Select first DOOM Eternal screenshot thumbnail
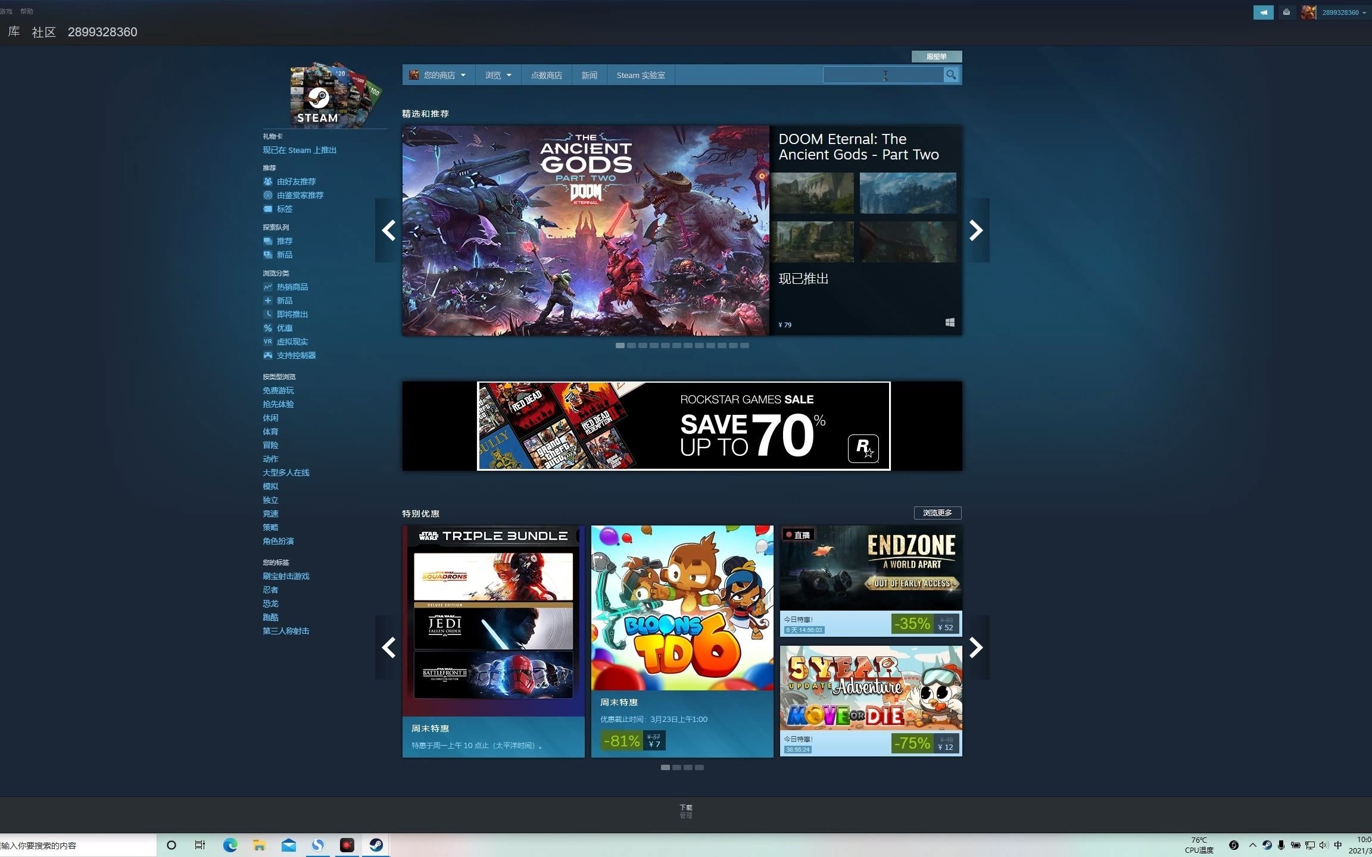1372x857 pixels. click(812, 193)
